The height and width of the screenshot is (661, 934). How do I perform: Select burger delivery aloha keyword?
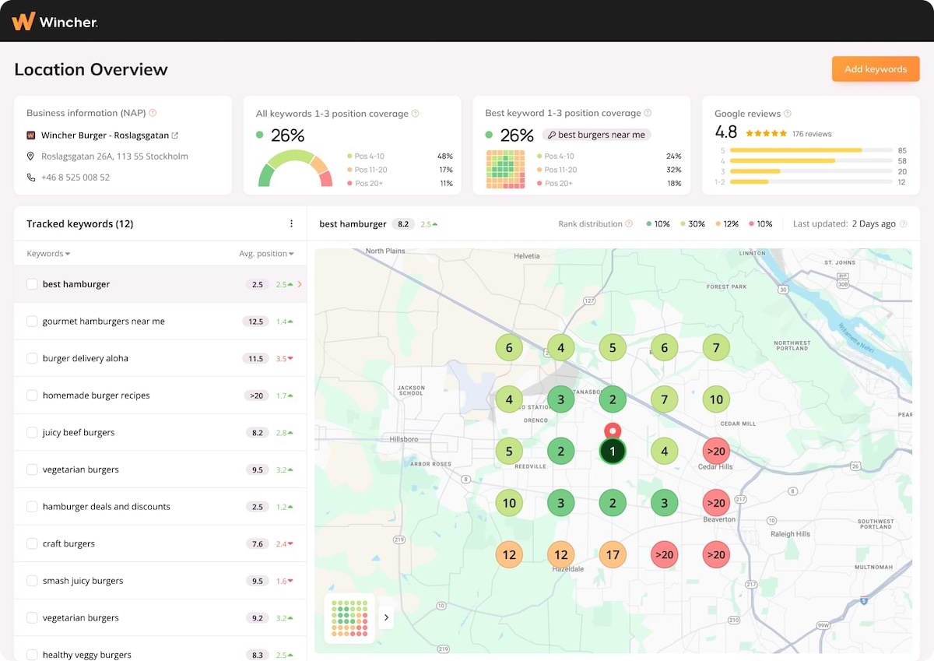click(86, 358)
